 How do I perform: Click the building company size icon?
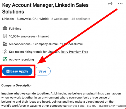[5, 36]
